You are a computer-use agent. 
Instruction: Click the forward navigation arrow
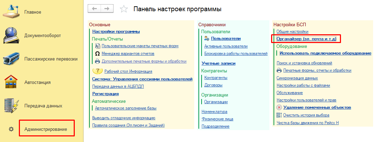pos(107,9)
